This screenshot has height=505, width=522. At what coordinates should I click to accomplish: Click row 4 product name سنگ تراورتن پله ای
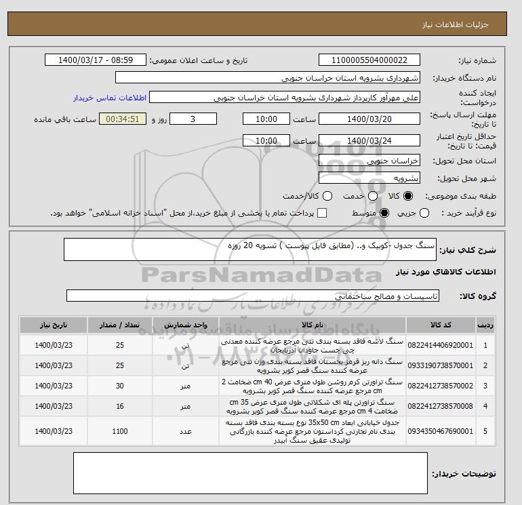(x=313, y=407)
